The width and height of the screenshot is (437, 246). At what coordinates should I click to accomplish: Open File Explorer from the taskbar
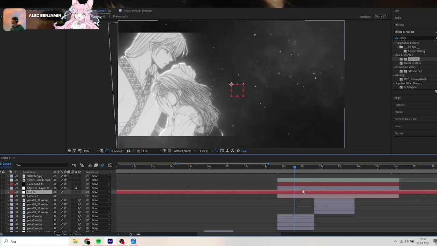pyautogui.click(x=75, y=241)
